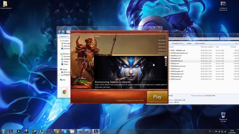Open Imágenes library
Image resolution: width=239 pixels, height=134 pixels.
pyautogui.click(x=66, y=59)
